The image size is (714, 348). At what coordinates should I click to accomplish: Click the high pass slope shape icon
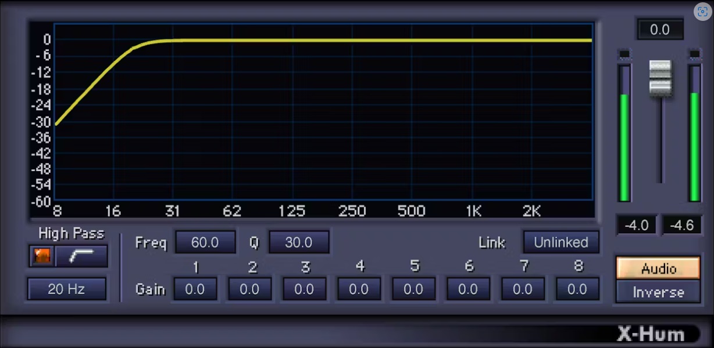pos(81,256)
